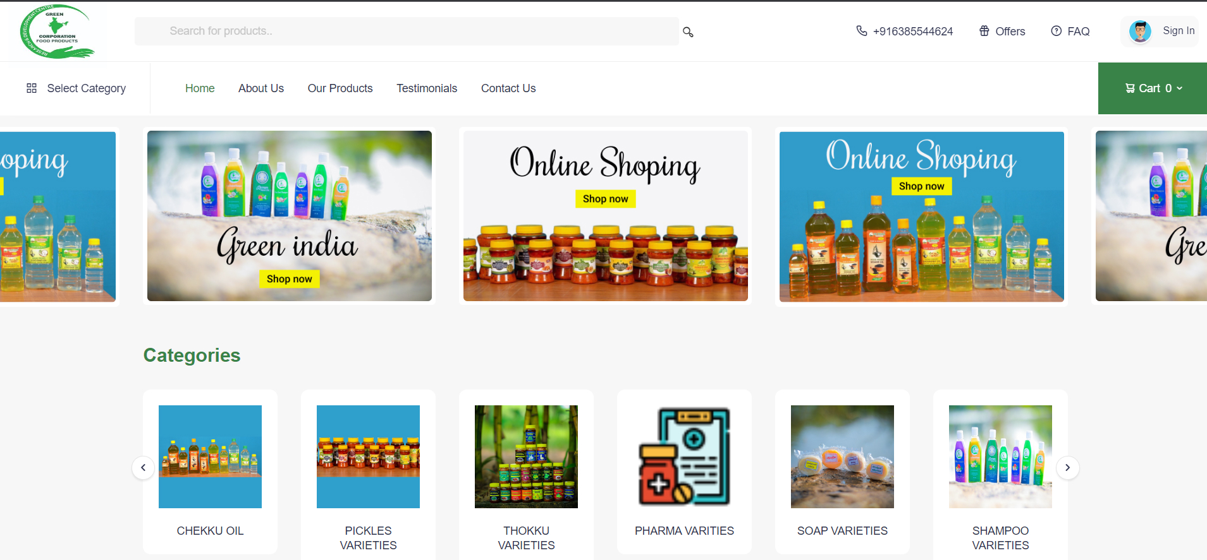
Task: Click Shop now on Green india banner
Action: click(290, 279)
